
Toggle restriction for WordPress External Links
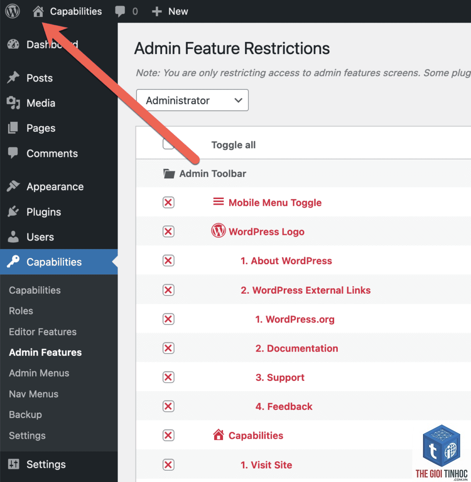point(168,290)
